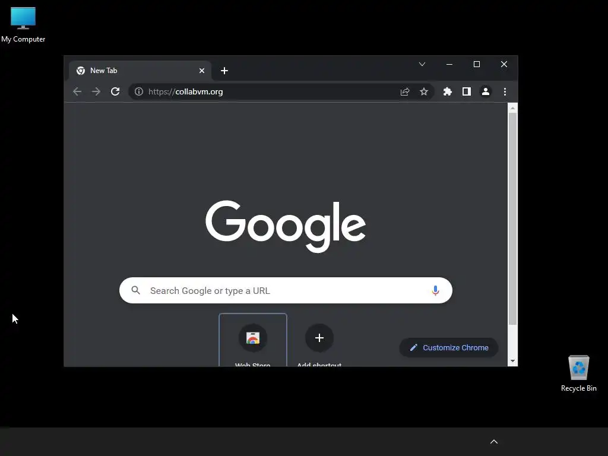
Task: Reload the page in Chrome
Action: click(x=115, y=91)
